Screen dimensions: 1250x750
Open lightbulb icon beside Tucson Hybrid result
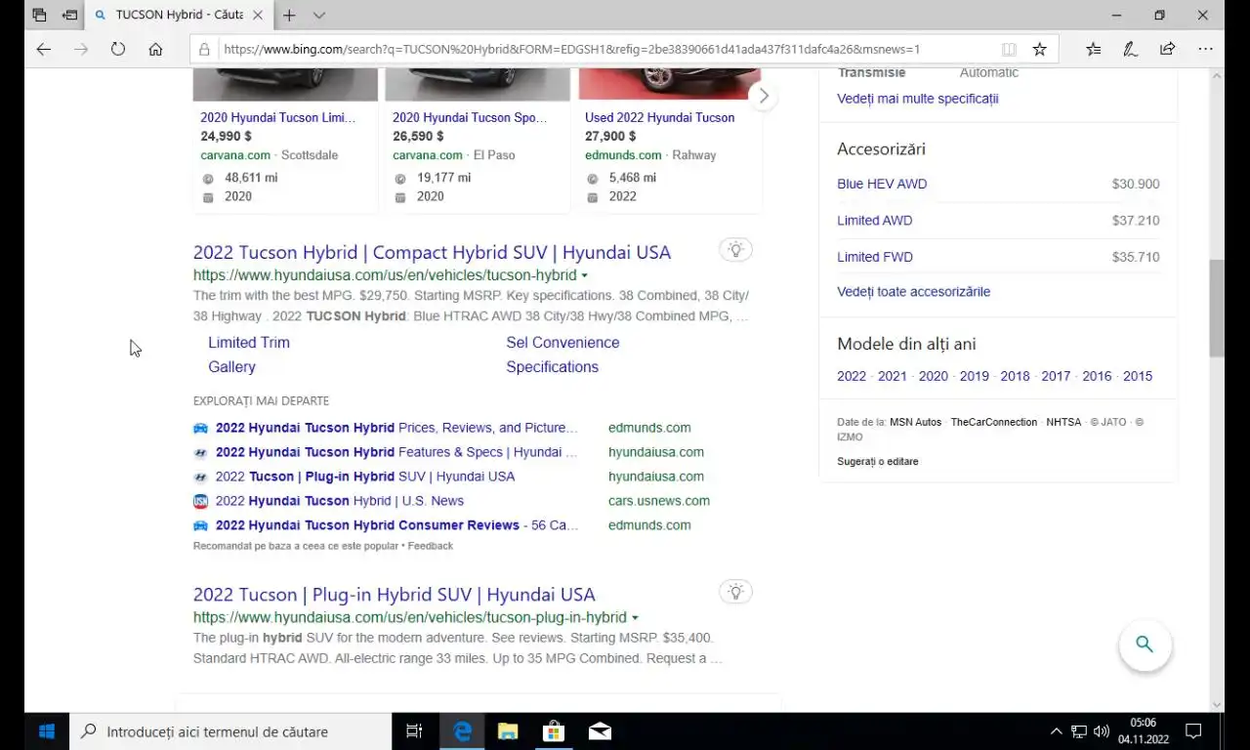pyautogui.click(x=736, y=250)
